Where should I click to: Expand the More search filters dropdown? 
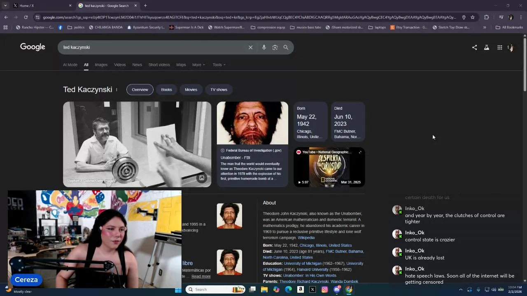(x=198, y=65)
